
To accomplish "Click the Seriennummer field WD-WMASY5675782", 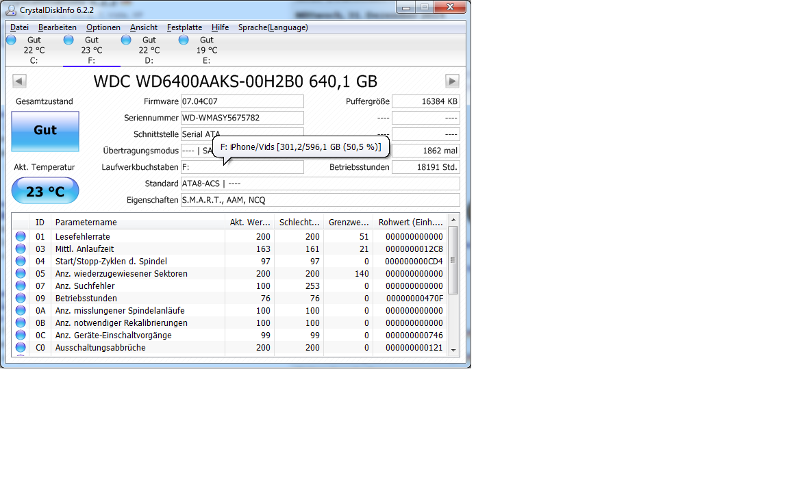I will pos(242,118).
